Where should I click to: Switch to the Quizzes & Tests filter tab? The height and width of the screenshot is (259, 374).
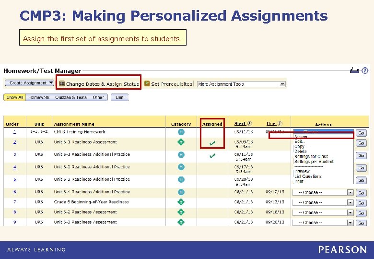pyautogui.click(x=71, y=97)
